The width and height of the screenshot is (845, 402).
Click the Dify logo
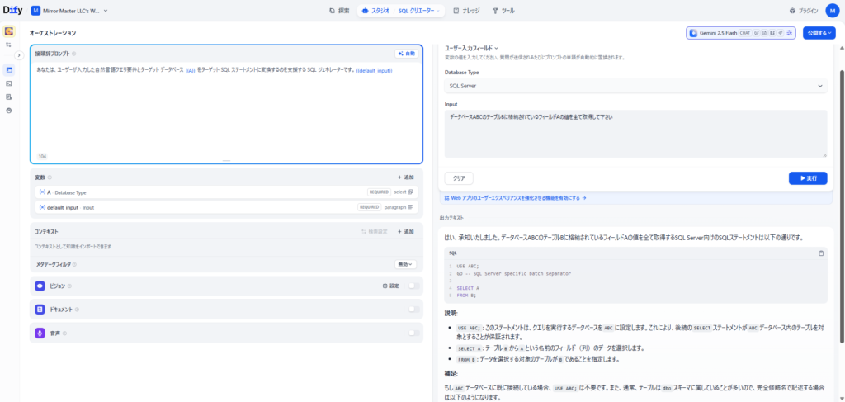click(12, 10)
